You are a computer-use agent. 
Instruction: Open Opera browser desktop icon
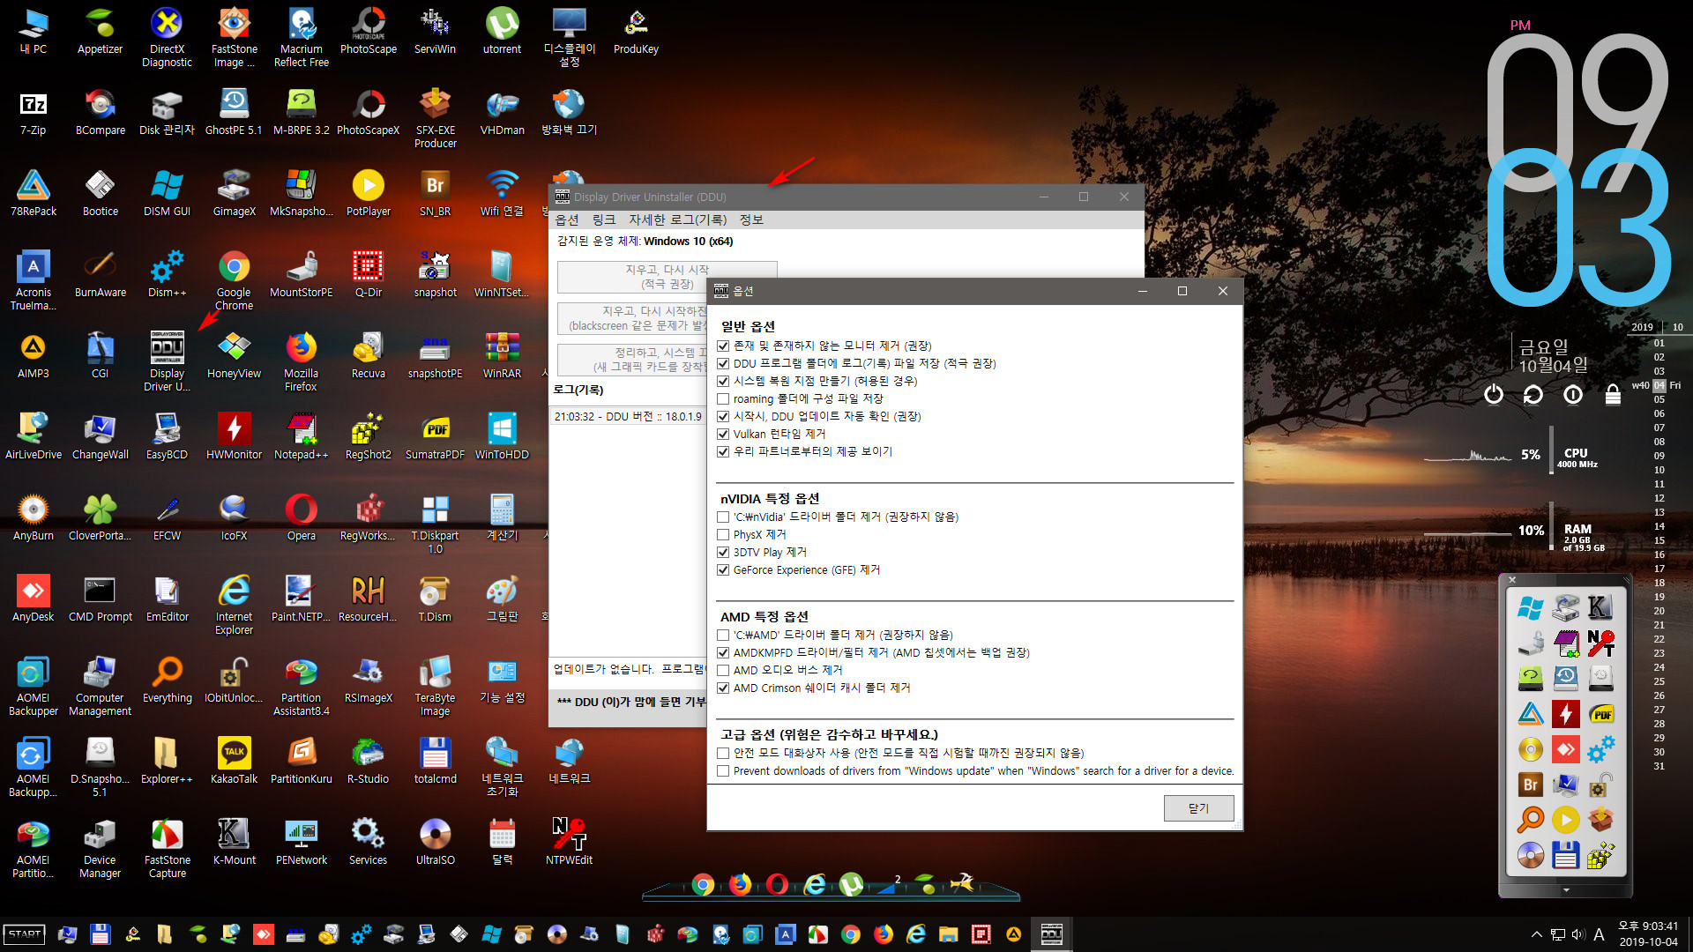[301, 517]
